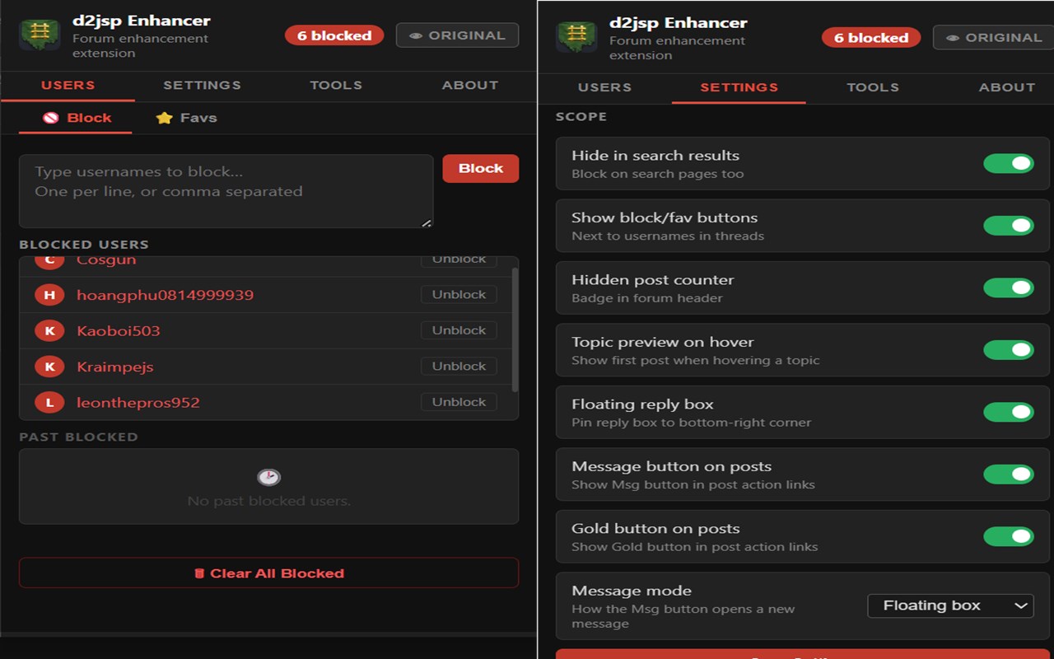Screen dimensions: 1054x659
Task: Click username hoangphu0814999939
Action: pos(165,295)
